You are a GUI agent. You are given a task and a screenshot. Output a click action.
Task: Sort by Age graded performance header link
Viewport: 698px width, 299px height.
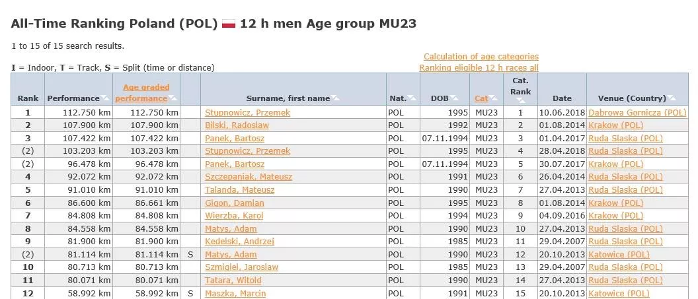click(x=142, y=92)
